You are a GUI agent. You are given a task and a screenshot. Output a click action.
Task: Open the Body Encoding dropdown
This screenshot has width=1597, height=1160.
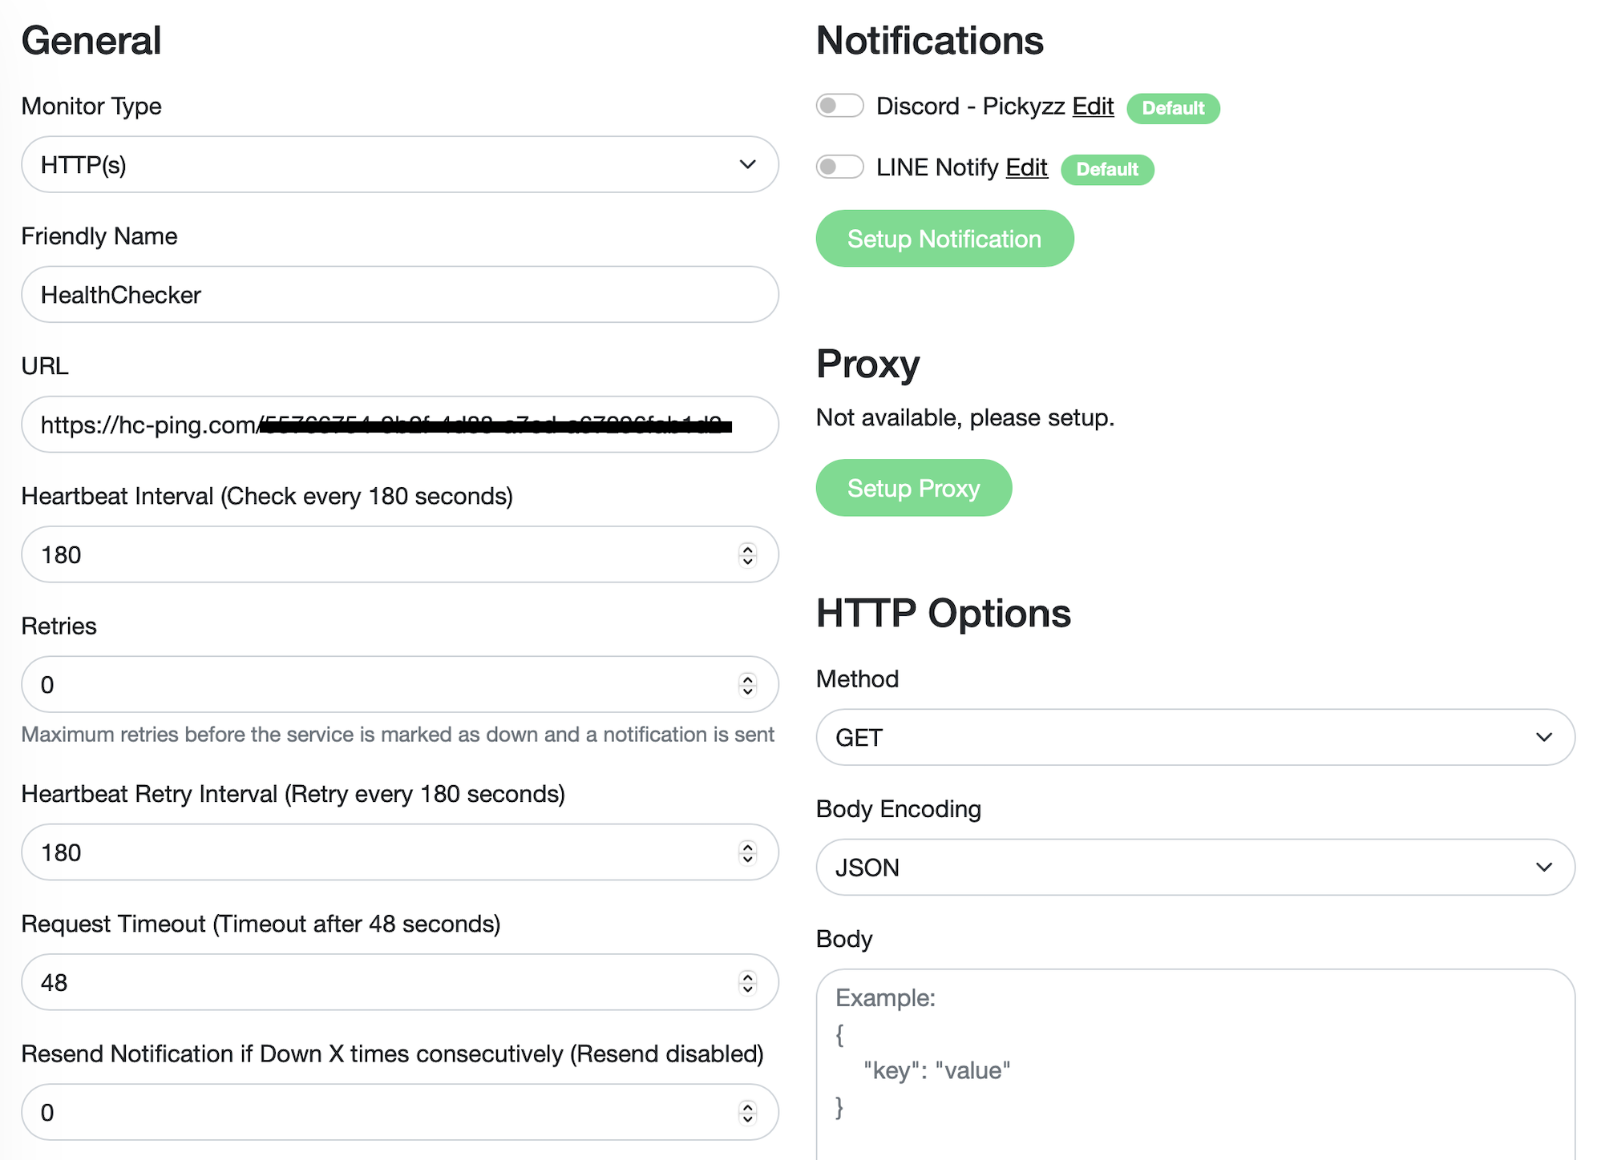[x=1195, y=867]
